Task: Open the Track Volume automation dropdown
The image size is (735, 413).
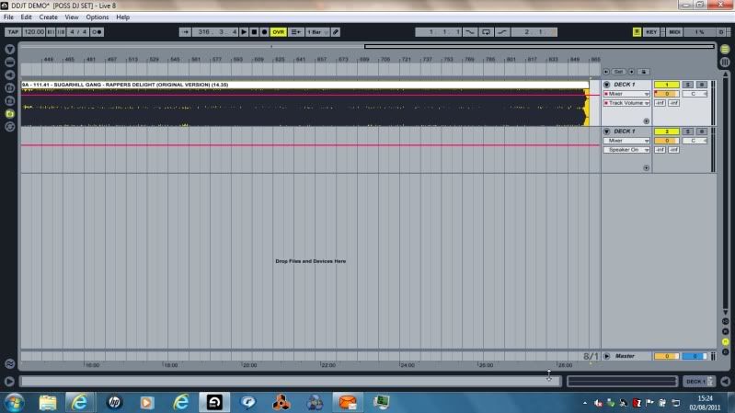Action: click(x=626, y=103)
